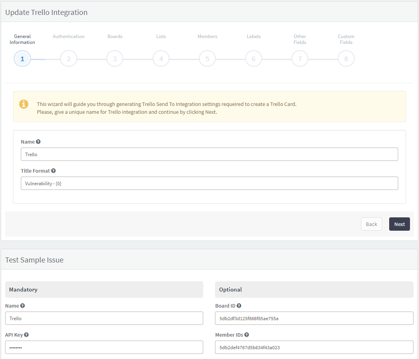Click the Labels step label text
Viewport: 419px width, 359px height.
click(253, 36)
